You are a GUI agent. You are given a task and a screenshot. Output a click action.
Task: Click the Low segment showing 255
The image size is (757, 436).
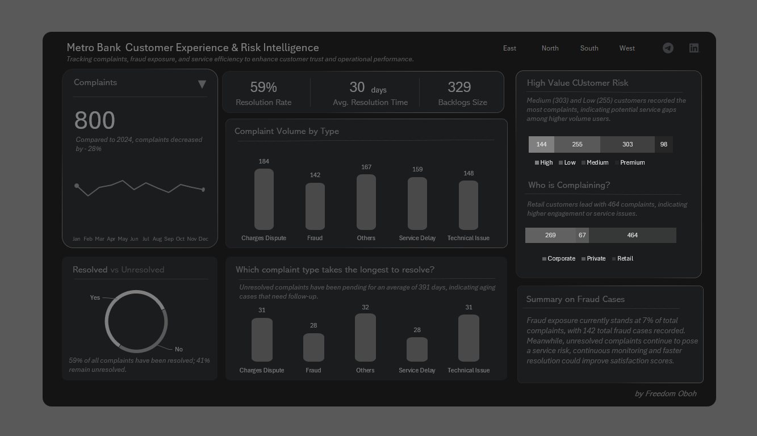click(x=577, y=144)
